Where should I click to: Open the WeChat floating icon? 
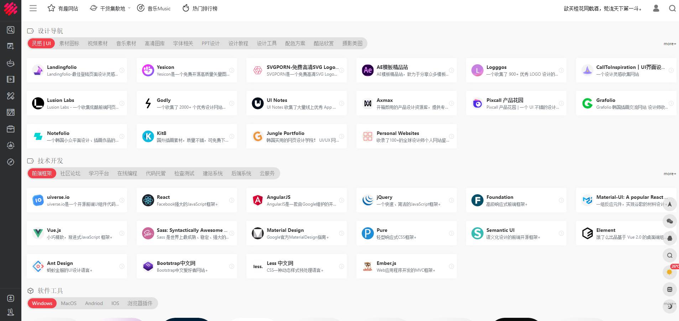[x=669, y=221]
